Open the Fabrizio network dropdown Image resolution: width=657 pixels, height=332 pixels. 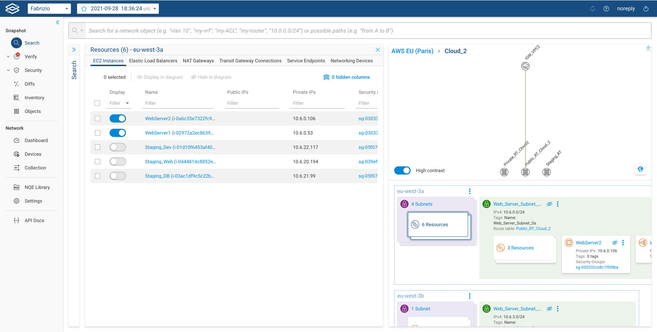[x=49, y=9]
